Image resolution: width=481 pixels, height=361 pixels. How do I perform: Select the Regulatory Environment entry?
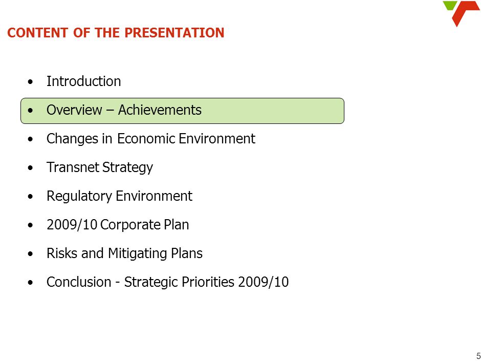[x=119, y=196]
